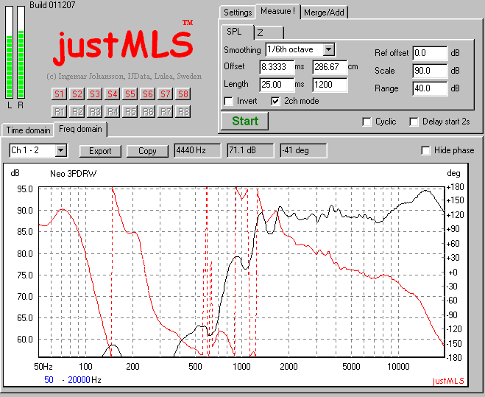Enable Delay start 2s checkbox
This screenshot has width=485, height=397.
(x=414, y=122)
